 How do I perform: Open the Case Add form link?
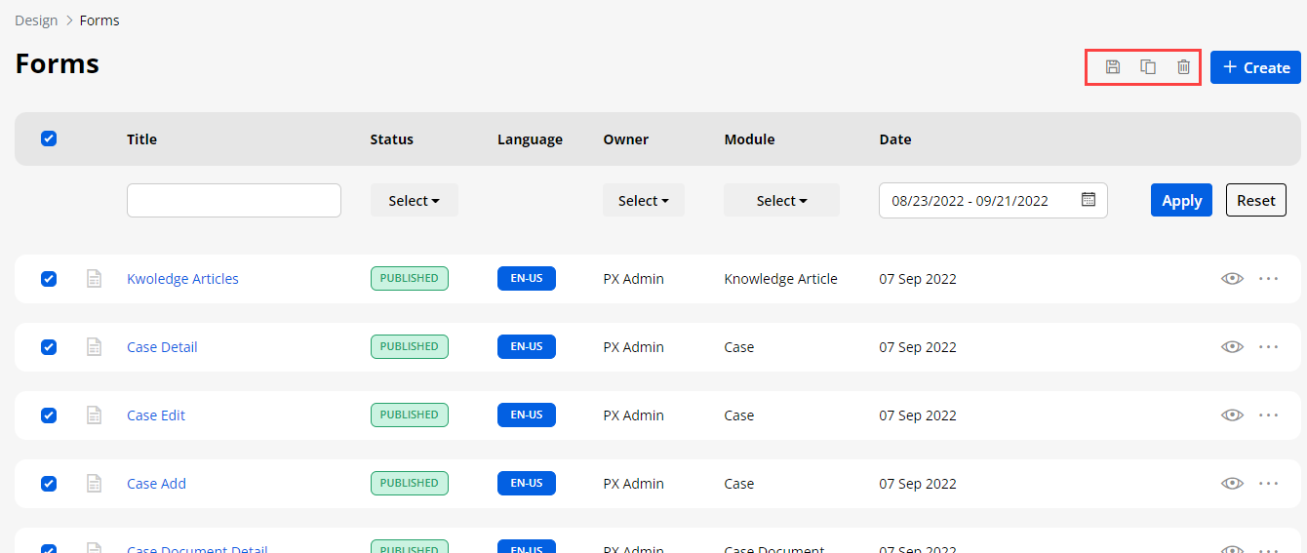coord(156,484)
